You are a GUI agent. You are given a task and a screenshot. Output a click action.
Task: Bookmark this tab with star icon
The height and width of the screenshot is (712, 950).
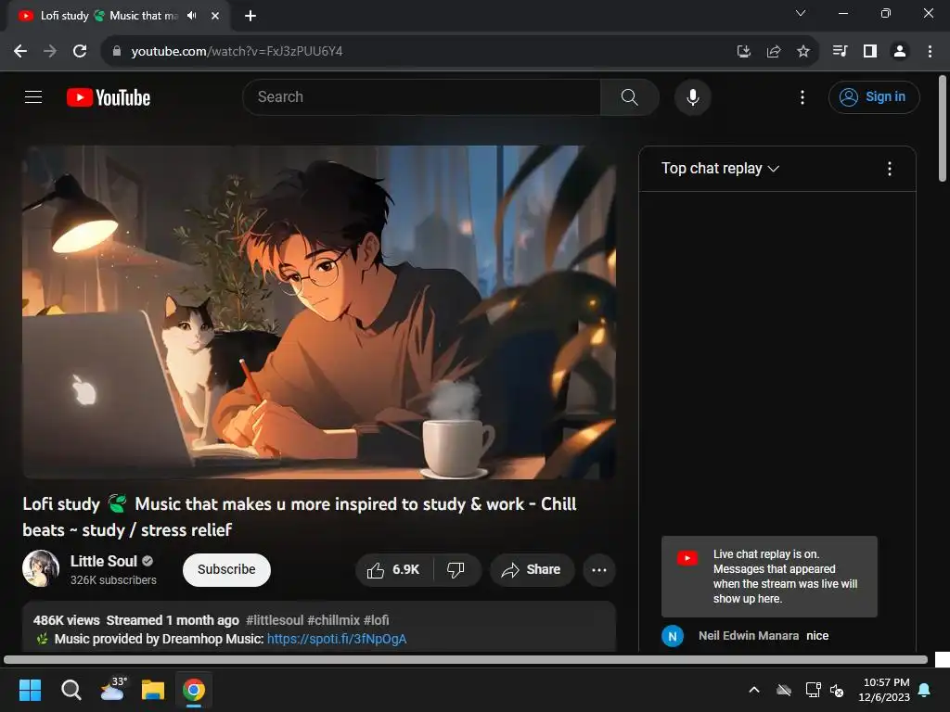[802, 52]
